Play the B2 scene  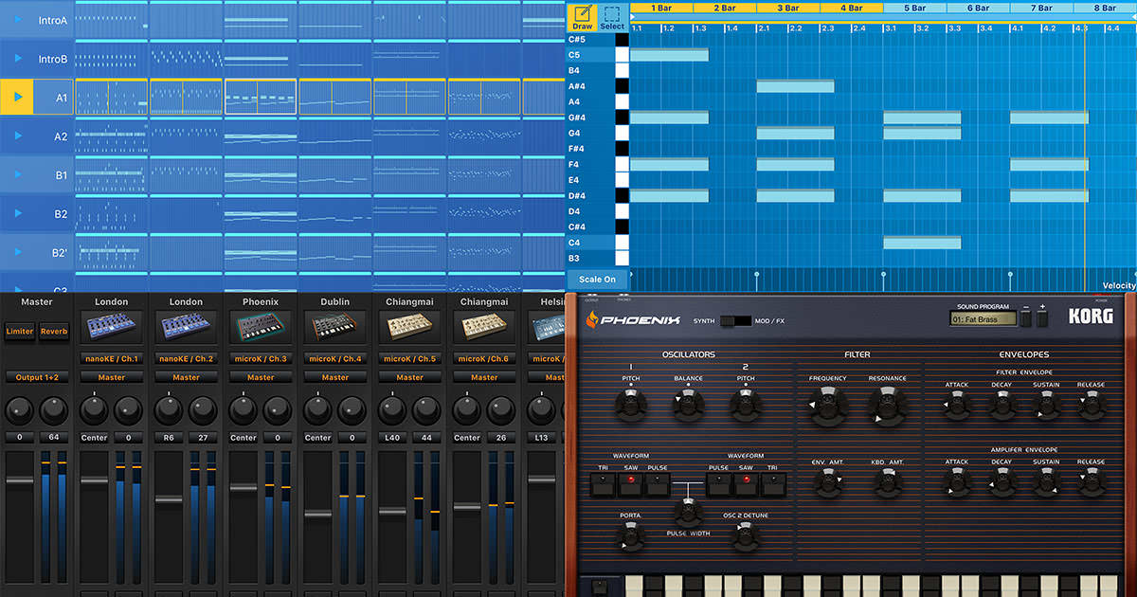(x=17, y=214)
